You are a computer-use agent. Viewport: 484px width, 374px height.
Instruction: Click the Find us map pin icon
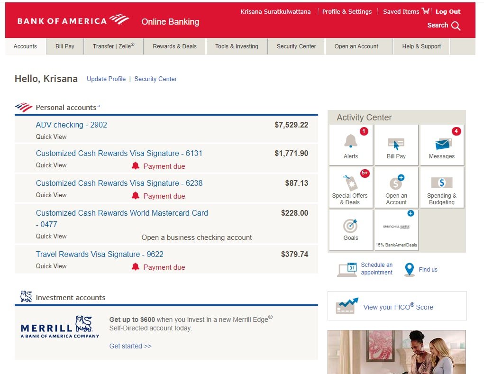click(409, 269)
